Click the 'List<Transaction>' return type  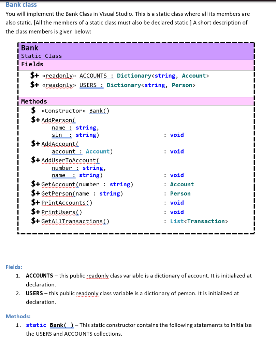[199, 221]
